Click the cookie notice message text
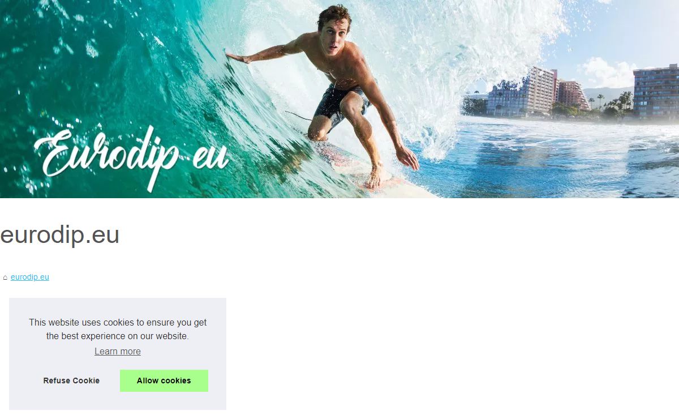Image resolution: width=679 pixels, height=419 pixels. pyautogui.click(x=118, y=329)
